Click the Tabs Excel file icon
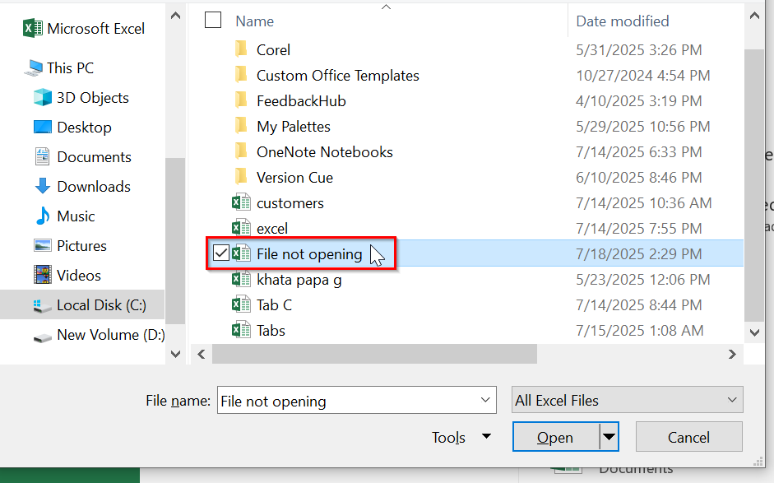The width and height of the screenshot is (774, 483). 241,330
